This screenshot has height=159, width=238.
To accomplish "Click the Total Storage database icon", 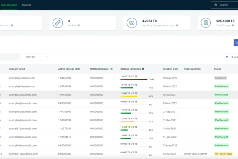I will 206,23.
